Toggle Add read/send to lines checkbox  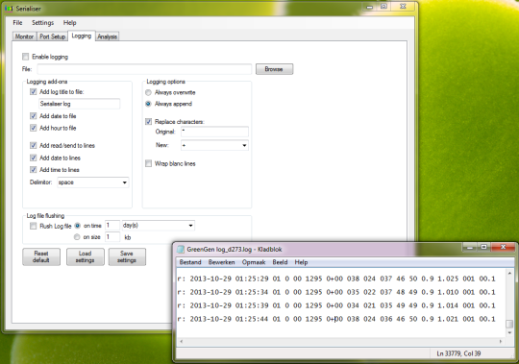tap(33, 145)
